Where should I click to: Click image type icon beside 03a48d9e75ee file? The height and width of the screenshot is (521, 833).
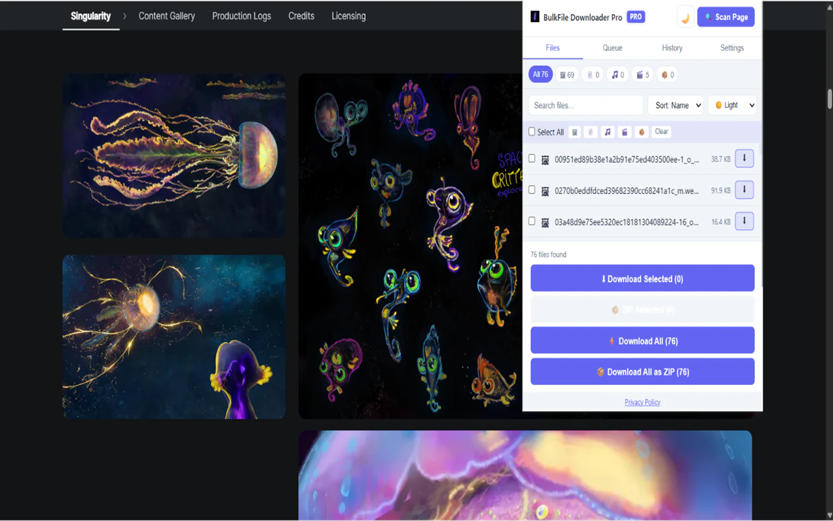[545, 222]
